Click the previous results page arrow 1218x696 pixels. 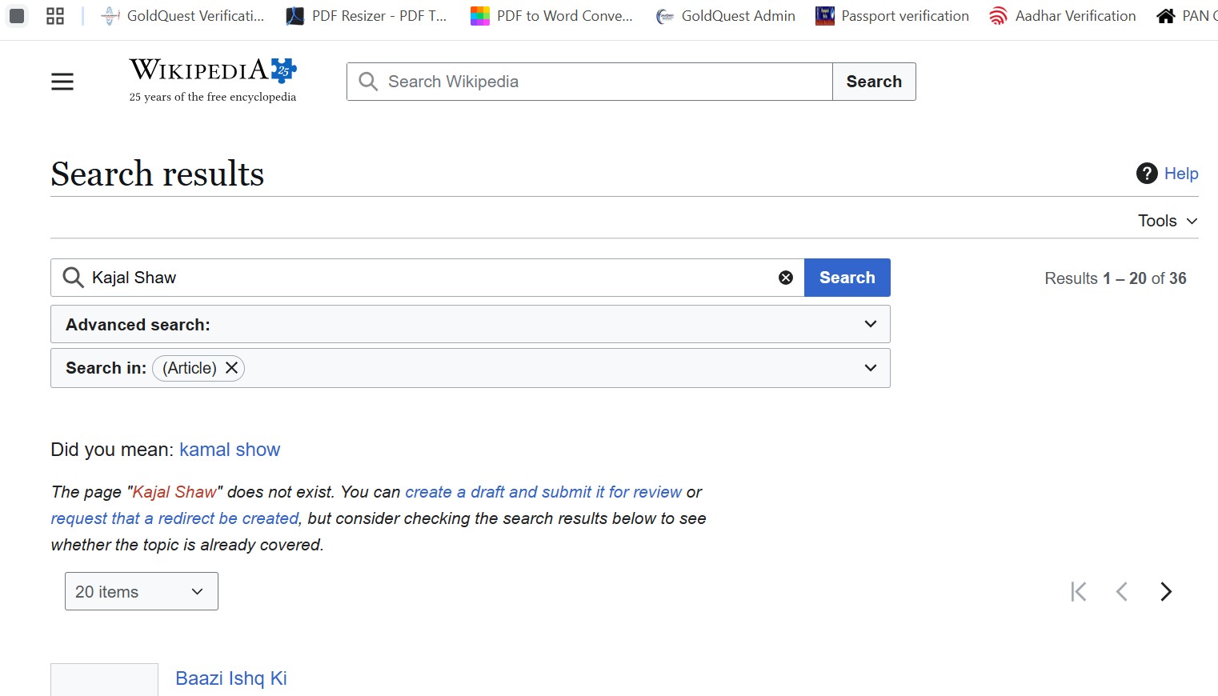[1122, 592]
